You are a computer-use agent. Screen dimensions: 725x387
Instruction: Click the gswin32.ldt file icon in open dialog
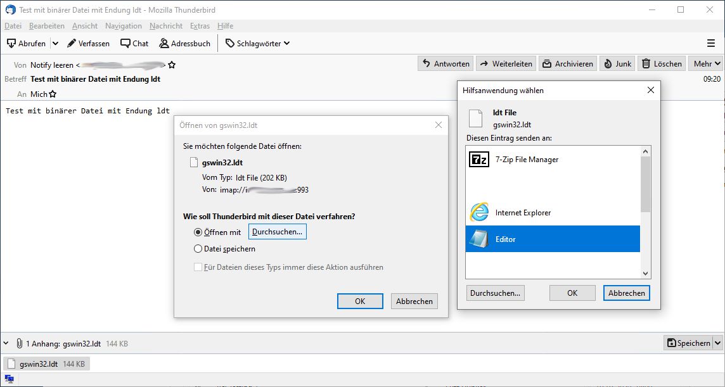[x=194, y=162]
